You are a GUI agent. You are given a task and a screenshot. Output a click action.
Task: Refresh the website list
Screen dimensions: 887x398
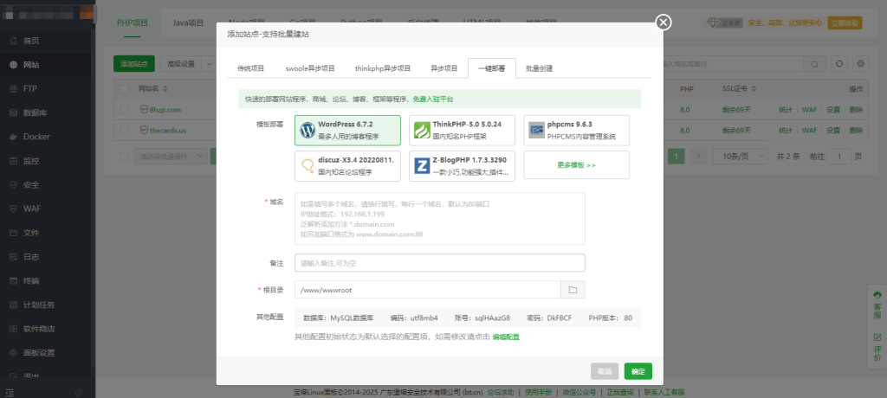point(838,64)
